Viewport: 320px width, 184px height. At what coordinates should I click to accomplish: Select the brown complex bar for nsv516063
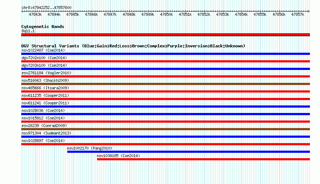(x=165, y=84)
